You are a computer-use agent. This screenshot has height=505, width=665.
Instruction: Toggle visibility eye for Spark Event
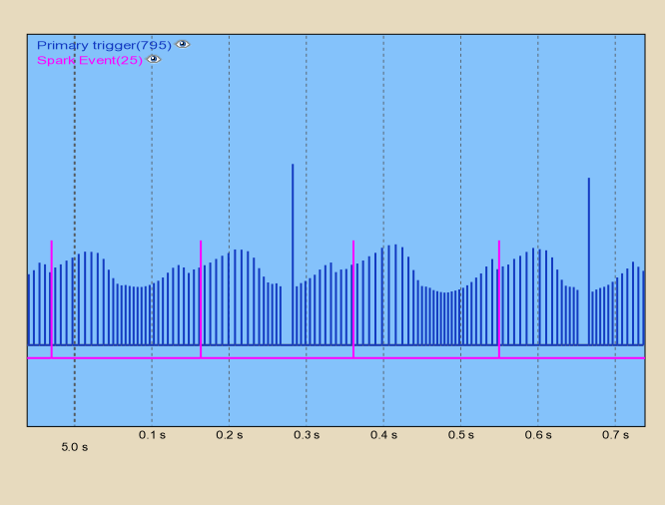(x=154, y=60)
